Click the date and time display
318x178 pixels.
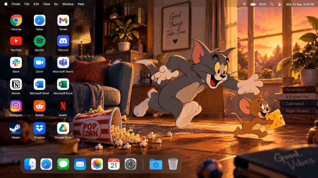(300, 4)
